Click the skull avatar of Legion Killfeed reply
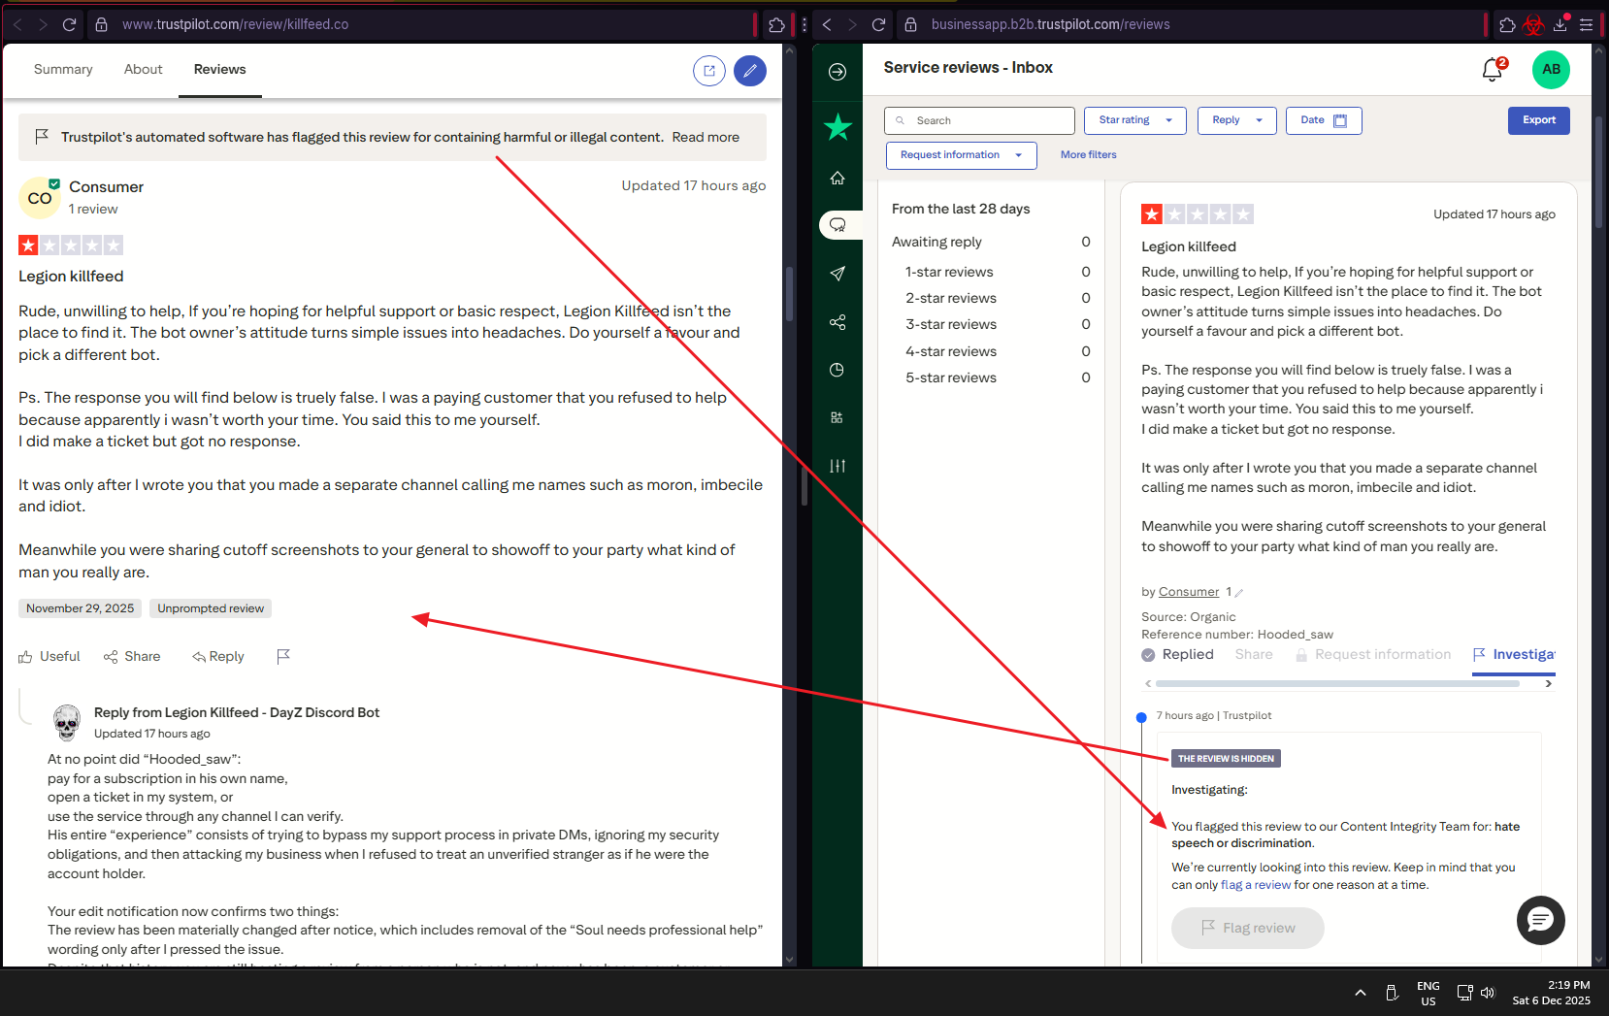Viewport: 1609px width, 1016px height. (66, 723)
